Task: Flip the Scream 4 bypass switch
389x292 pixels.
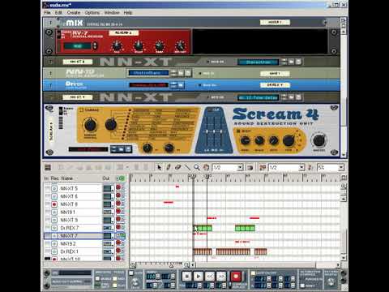Action: tap(61, 110)
